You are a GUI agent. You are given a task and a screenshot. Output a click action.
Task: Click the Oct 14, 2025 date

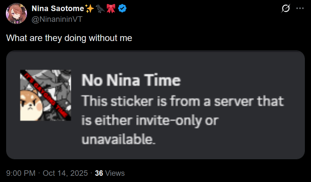pos(65,173)
